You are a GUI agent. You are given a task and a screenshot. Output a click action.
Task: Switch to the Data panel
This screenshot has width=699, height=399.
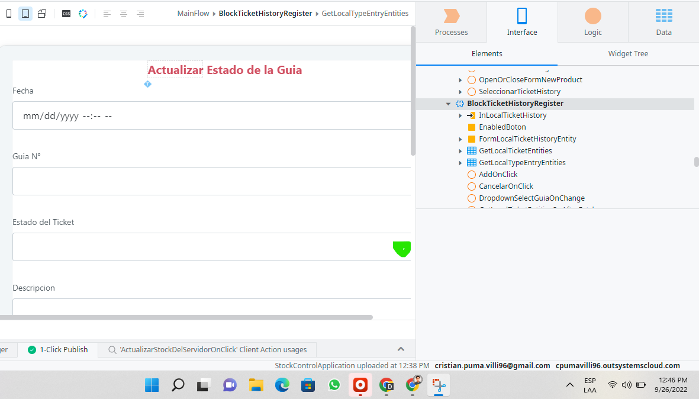663,22
